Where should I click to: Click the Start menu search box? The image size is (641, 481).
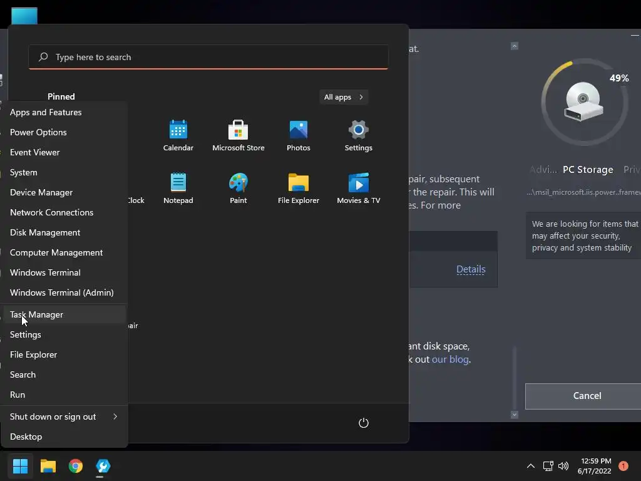pyautogui.click(x=208, y=57)
